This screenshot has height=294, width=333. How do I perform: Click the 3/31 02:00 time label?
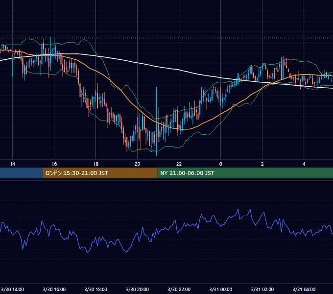click(262, 289)
